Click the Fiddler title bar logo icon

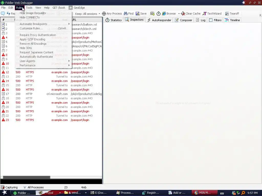(2, 3)
